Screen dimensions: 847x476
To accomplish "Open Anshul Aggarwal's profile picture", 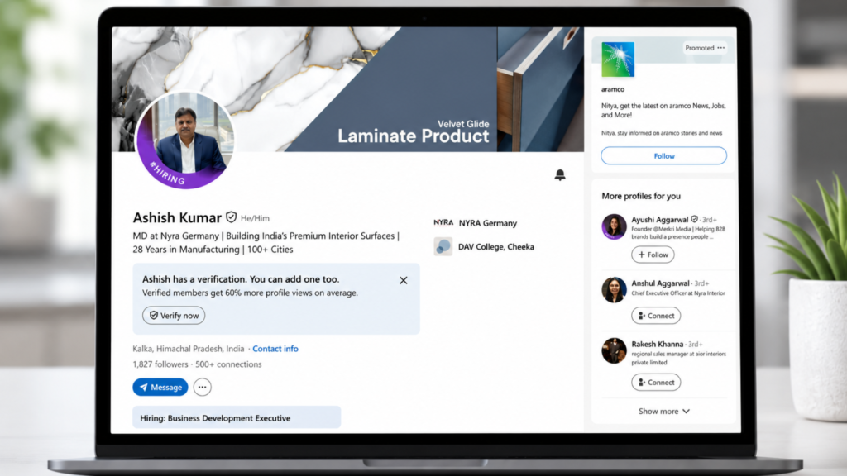I will click(615, 290).
